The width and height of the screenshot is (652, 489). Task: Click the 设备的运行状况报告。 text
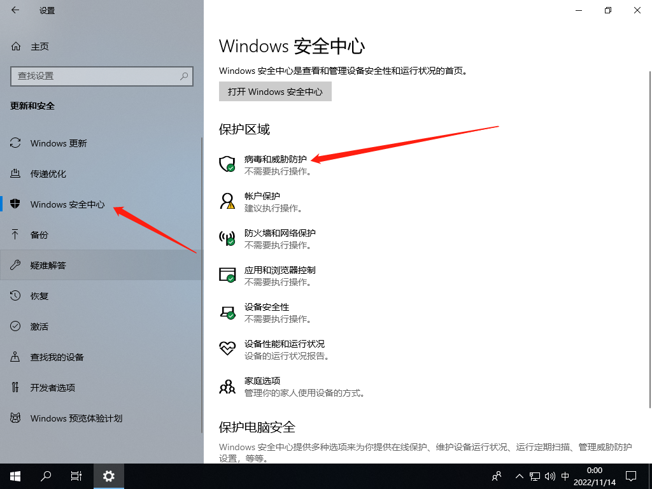[287, 356]
